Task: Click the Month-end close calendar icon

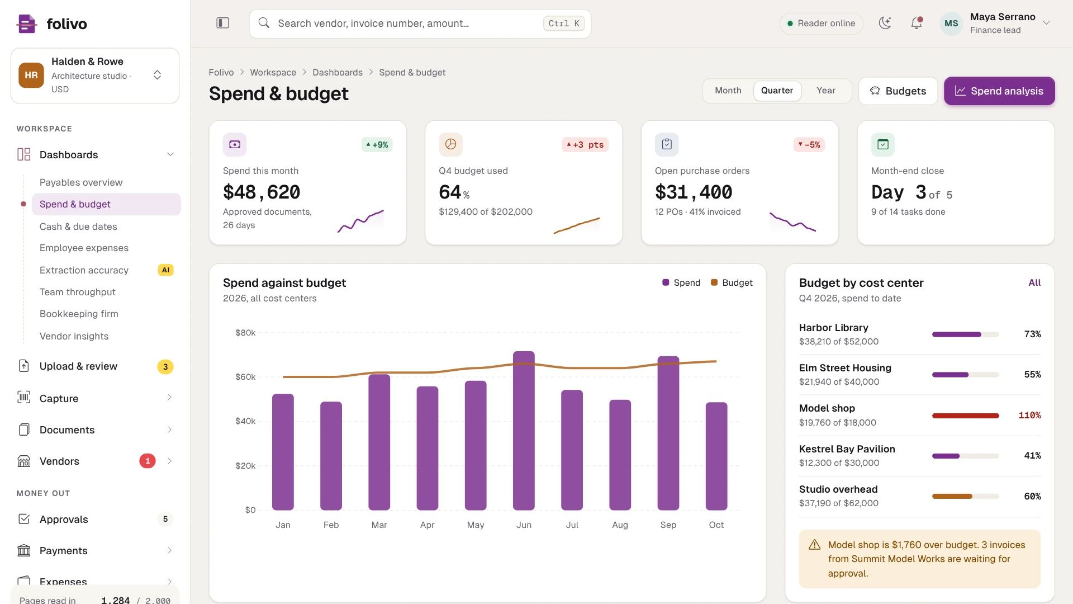Action: (x=883, y=144)
